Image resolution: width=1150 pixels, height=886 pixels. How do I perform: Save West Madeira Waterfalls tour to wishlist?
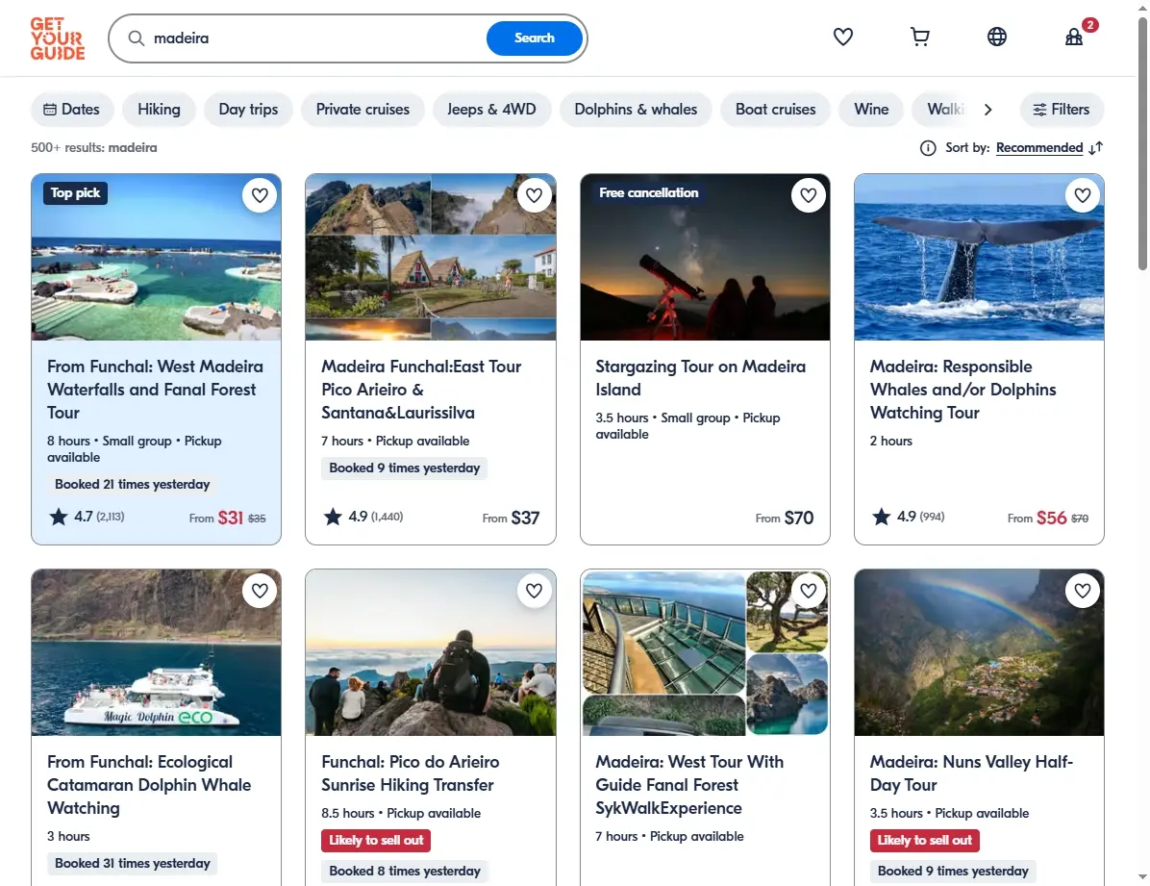(x=260, y=195)
